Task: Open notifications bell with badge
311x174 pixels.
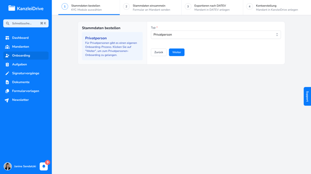Action: (x=44, y=166)
